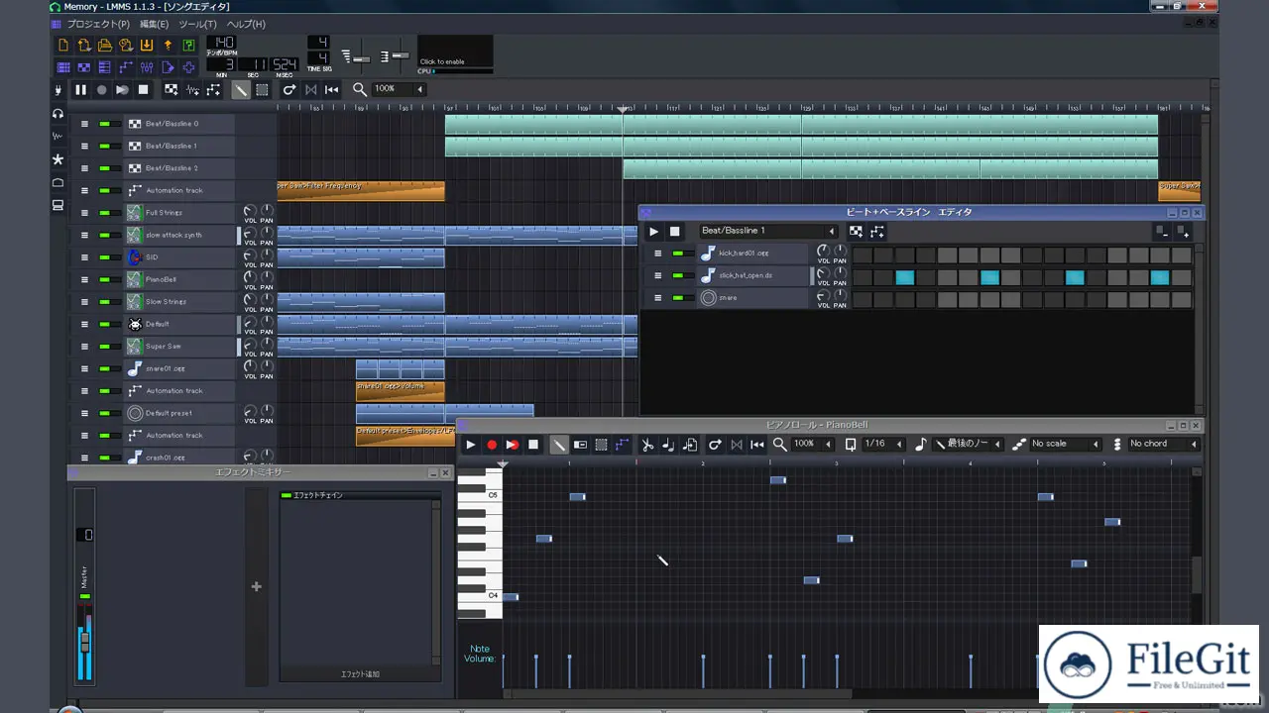
Task: Add a beat/bassline track to the song
Action: [x=172, y=89]
